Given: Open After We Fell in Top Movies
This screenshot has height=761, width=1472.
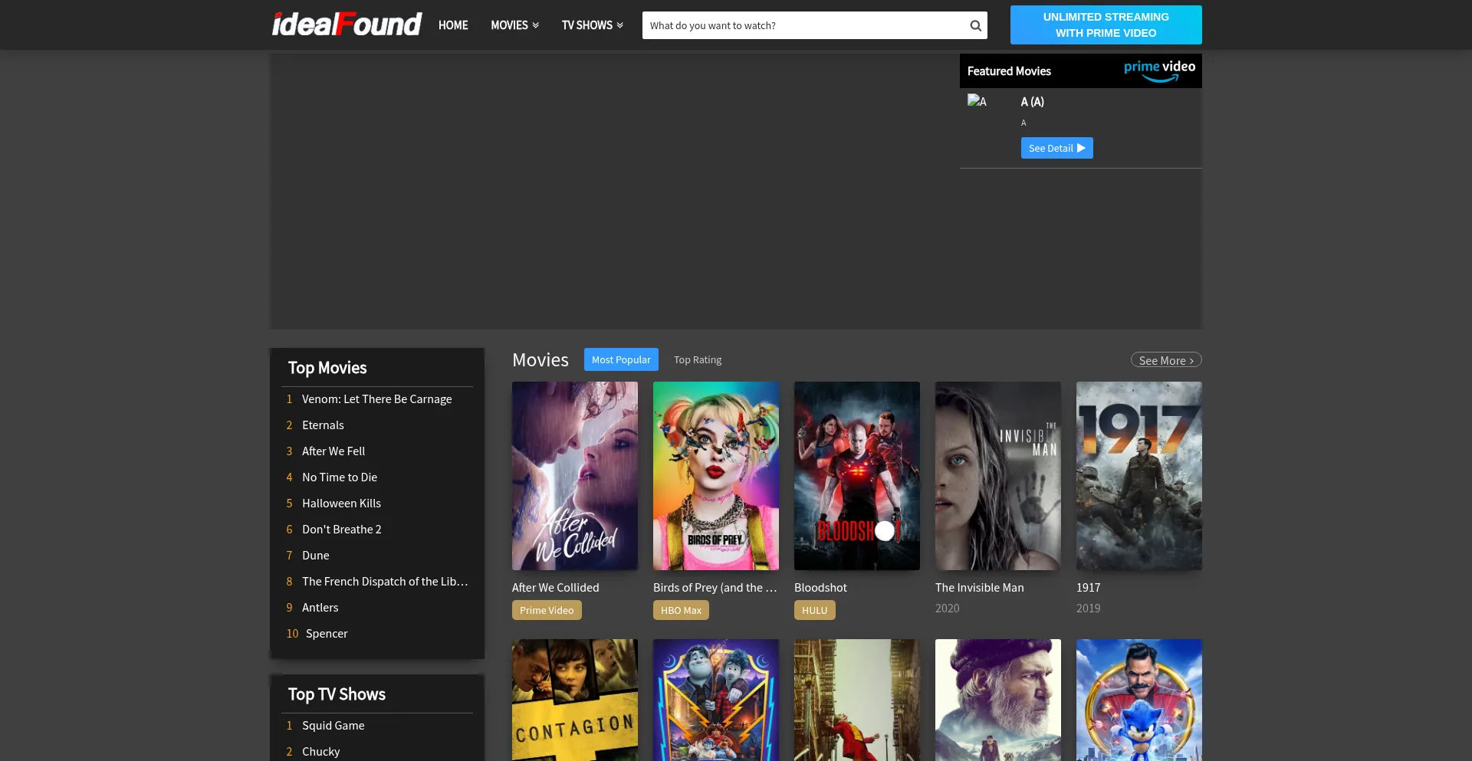Looking at the screenshot, I should (x=333, y=451).
